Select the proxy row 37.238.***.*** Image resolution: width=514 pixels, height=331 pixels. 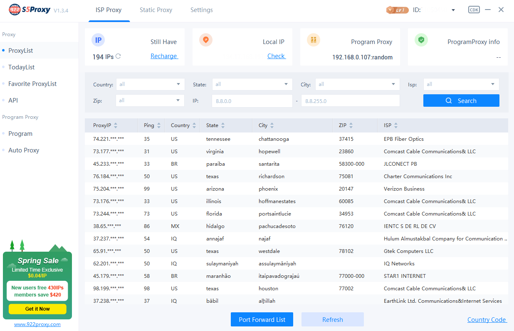tap(297, 301)
